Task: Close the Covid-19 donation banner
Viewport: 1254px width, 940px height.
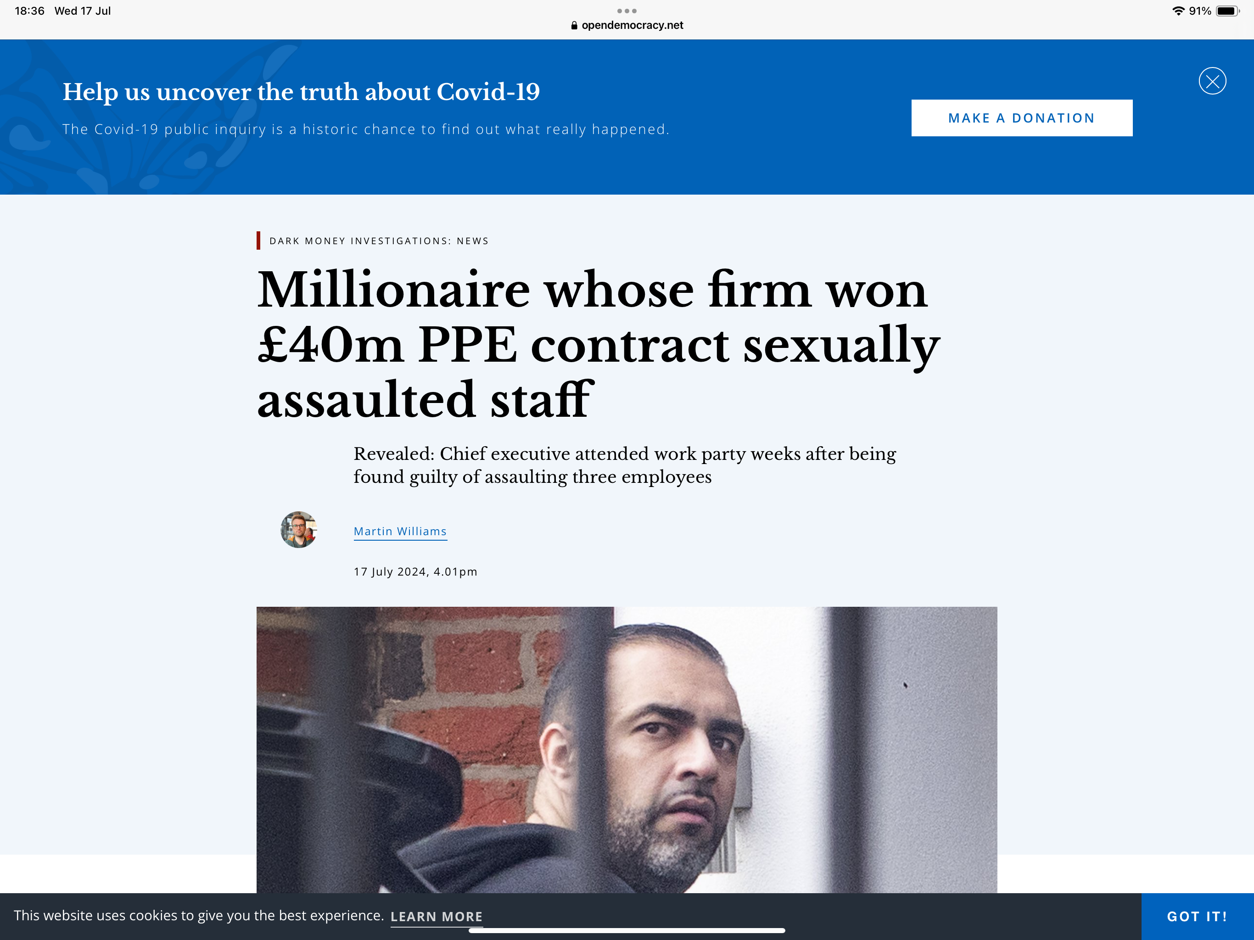Action: (x=1212, y=81)
